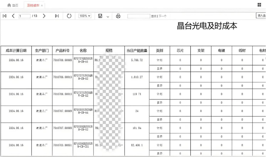The image size is (266, 157).
Task: Click the page total text / 13
Action: pyautogui.click(x=34, y=16)
